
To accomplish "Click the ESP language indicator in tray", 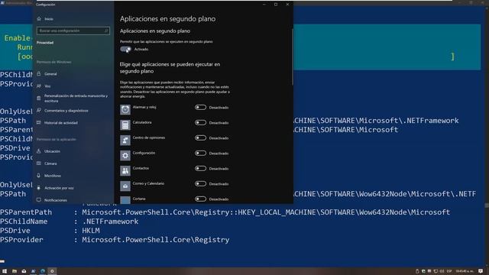I will (x=449, y=271).
